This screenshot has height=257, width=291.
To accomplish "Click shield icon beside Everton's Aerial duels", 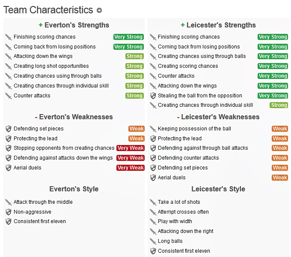I will [x=9, y=168].
